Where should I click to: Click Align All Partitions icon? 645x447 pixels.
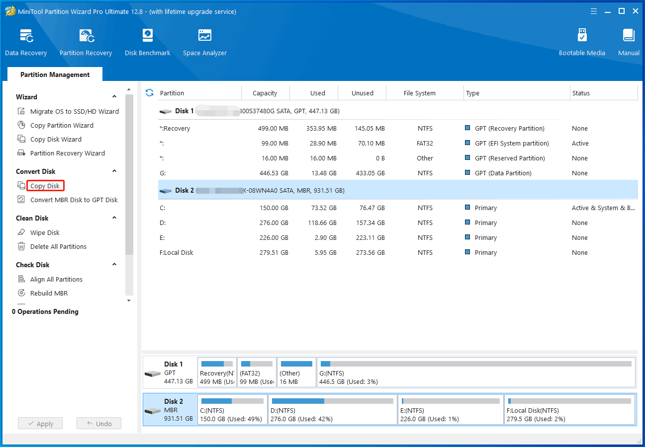click(x=21, y=279)
